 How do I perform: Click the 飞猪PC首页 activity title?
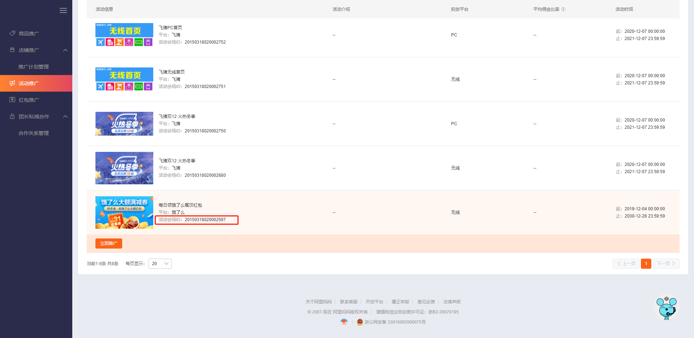point(170,28)
